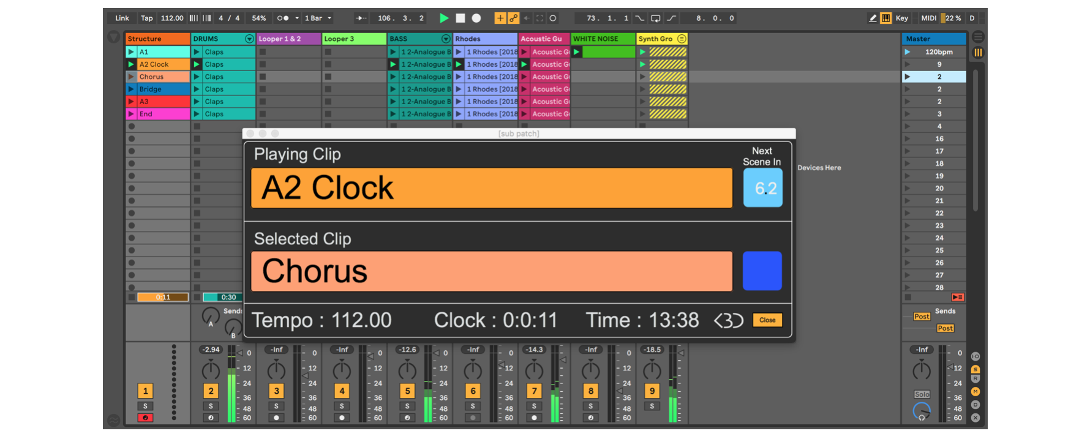Toggle Key Map Mode

pyautogui.click(x=902, y=18)
